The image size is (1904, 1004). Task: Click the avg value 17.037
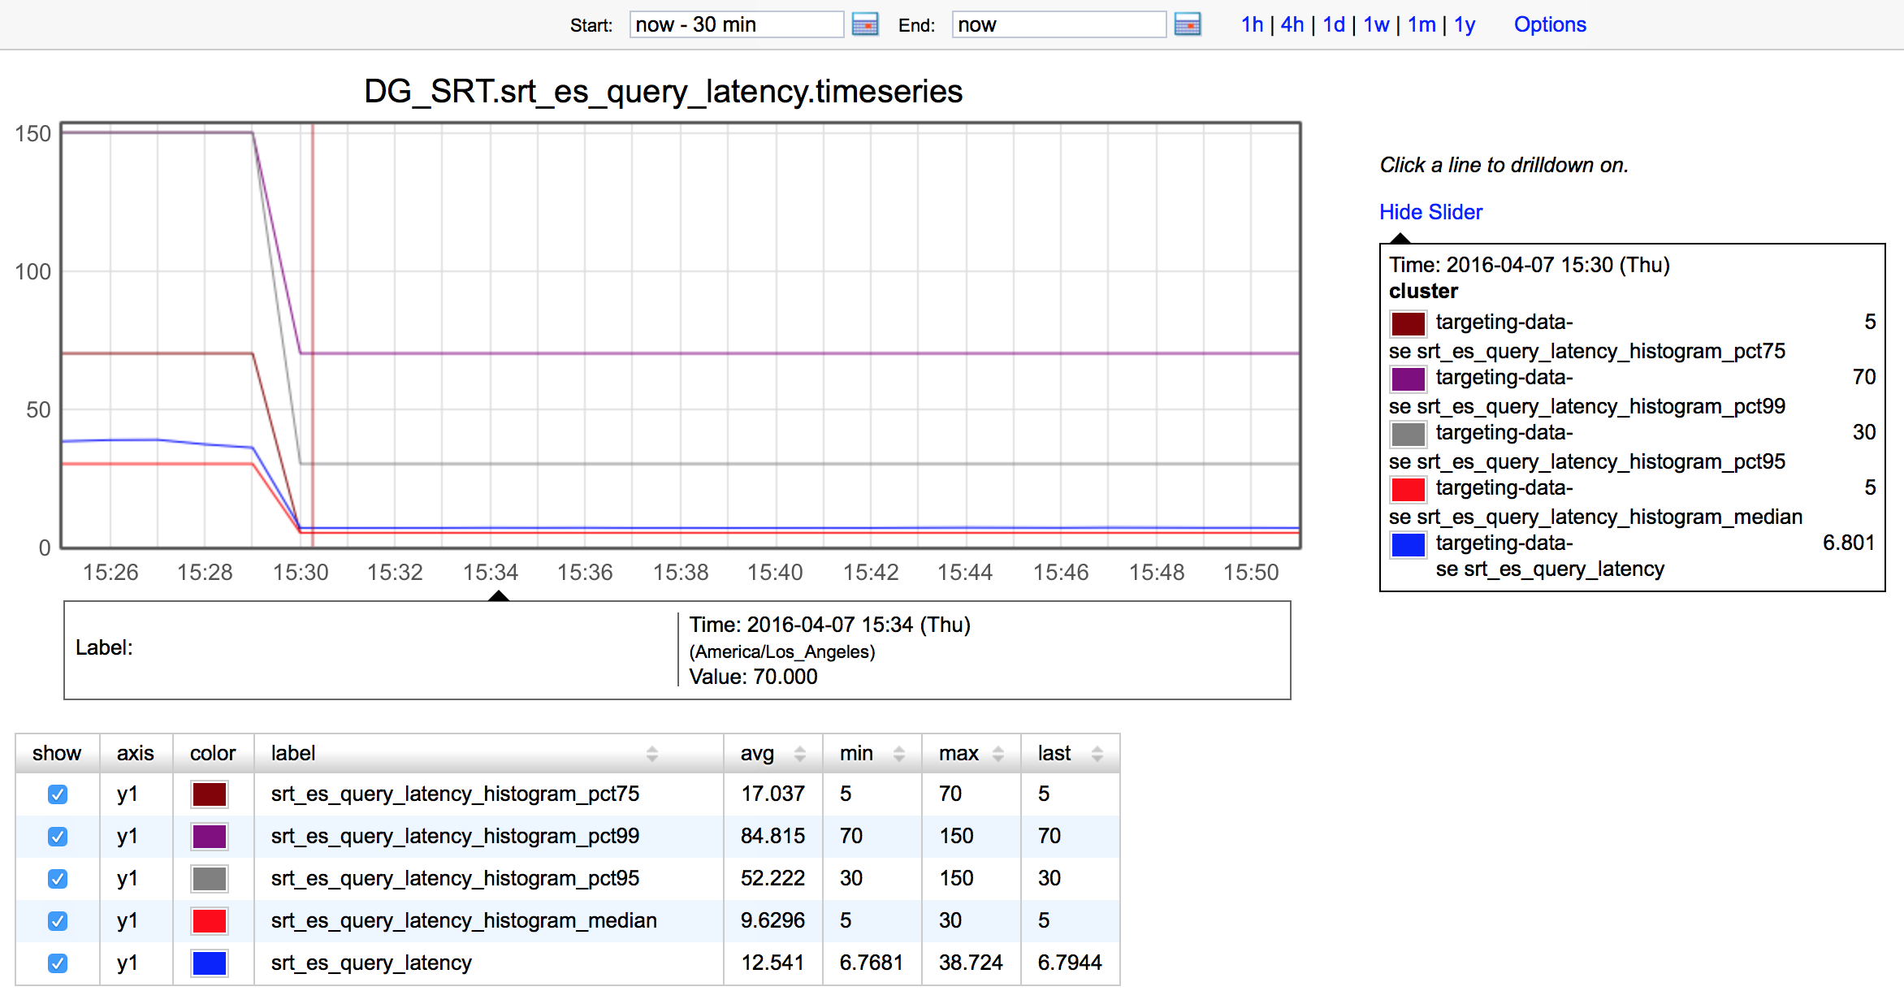(x=772, y=794)
